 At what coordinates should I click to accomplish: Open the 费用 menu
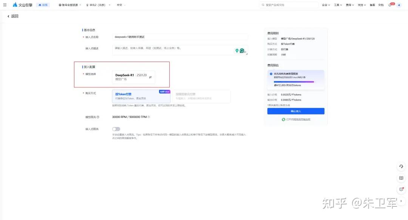tap(350, 5)
